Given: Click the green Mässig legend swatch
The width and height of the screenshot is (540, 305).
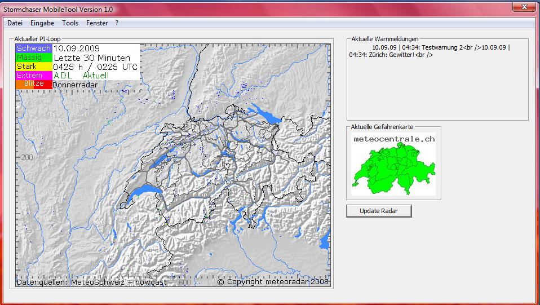Looking at the screenshot, I should 34,58.
